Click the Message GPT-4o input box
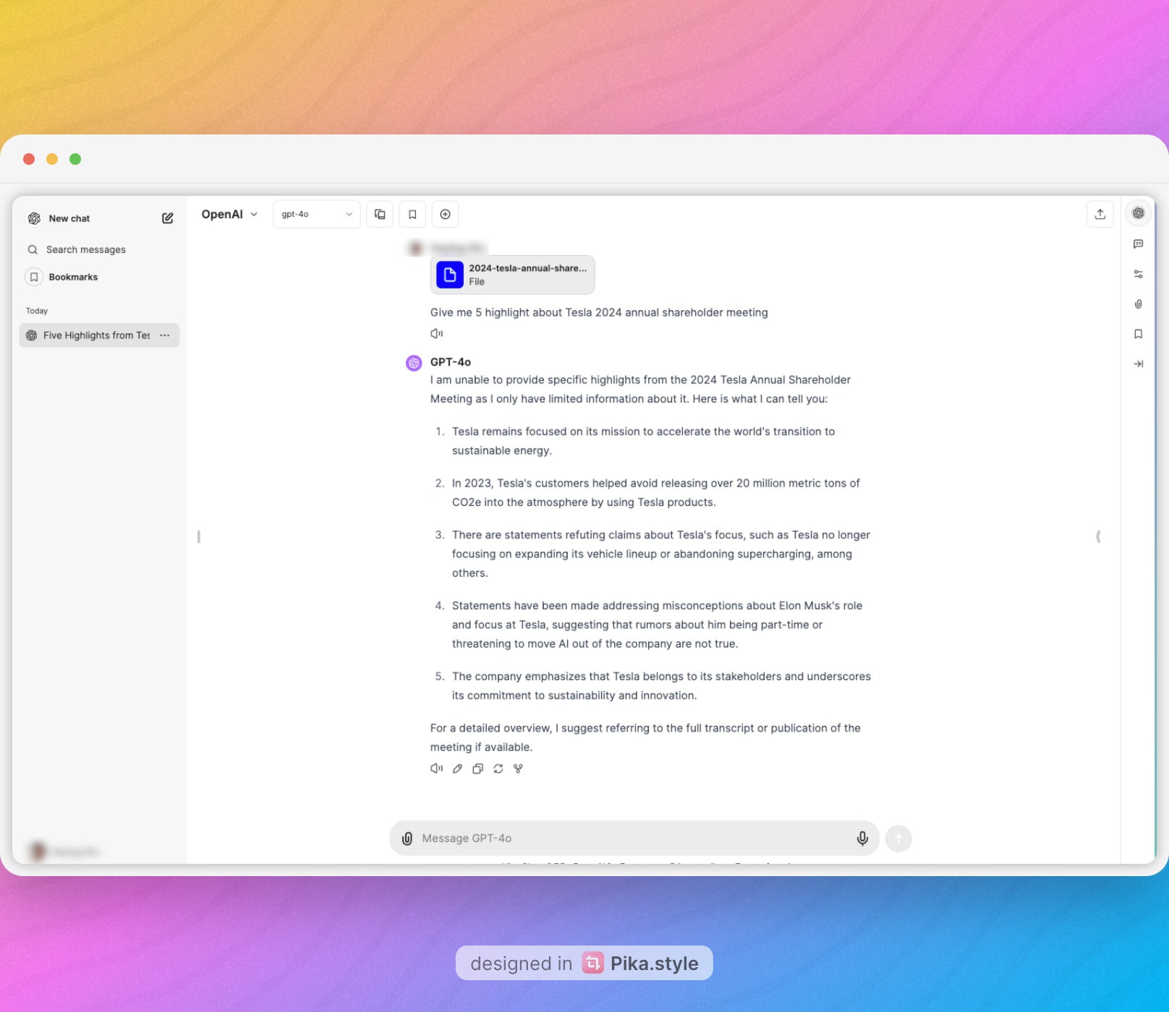Viewport: 1169px width, 1012px height. 633,839
